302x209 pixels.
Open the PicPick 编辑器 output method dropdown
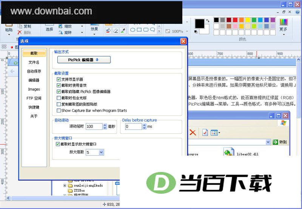pyautogui.click(x=84, y=60)
